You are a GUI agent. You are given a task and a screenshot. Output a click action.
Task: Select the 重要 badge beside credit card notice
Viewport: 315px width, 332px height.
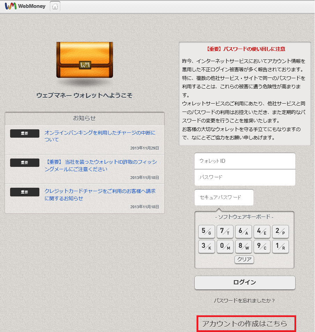pyautogui.click(x=25, y=192)
